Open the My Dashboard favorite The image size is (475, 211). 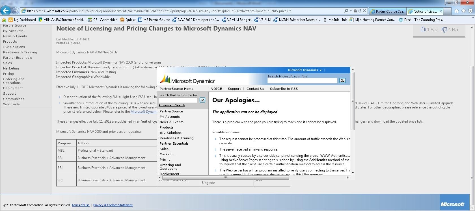click(22, 20)
